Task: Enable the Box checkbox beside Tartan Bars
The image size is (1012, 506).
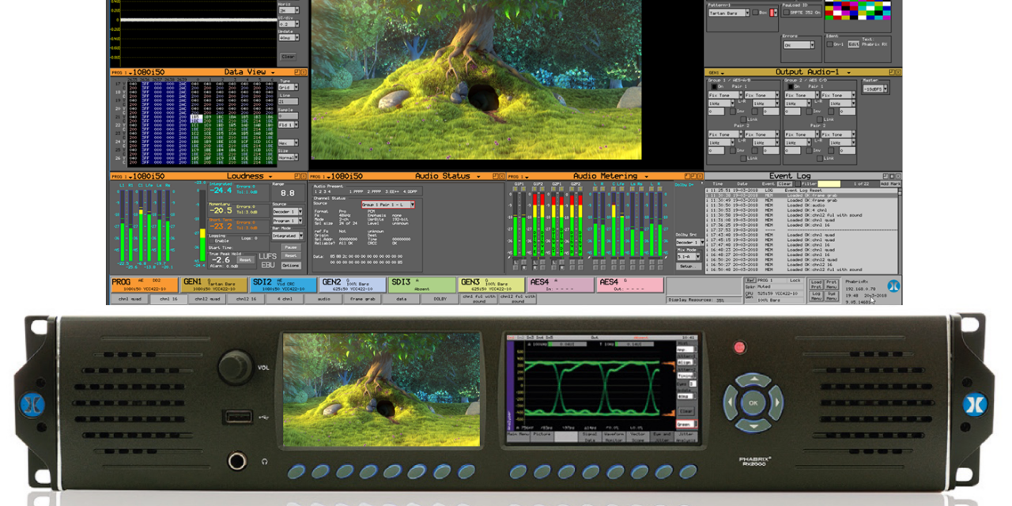Action: (755, 13)
